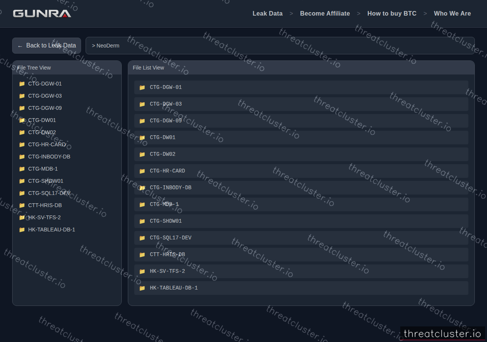
Task: Open CTG-MDB-1 row text in File List
Action: coord(164,204)
